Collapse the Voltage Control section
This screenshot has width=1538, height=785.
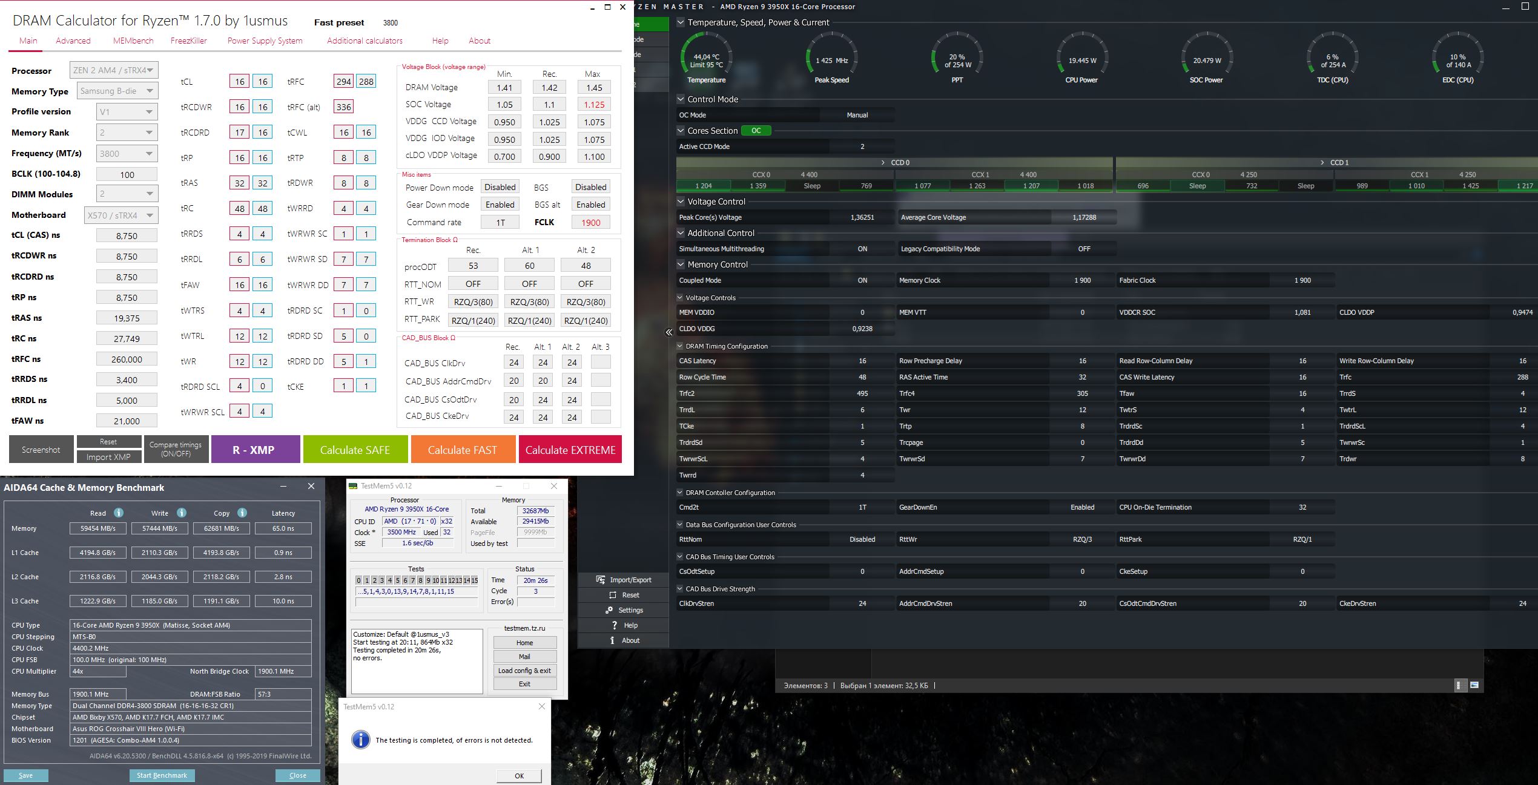coord(681,202)
